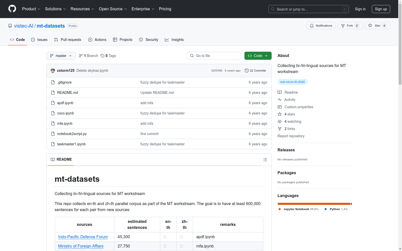Click the file icon next to mfa.ipynb
Image resolution: width=402 pixels, height=251 pixels.
(53, 123)
